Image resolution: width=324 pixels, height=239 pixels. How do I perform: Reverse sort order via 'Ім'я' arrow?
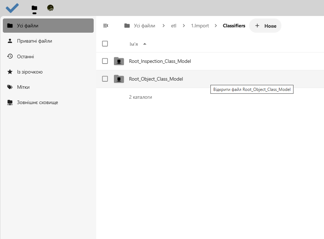[x=144, y=43]
